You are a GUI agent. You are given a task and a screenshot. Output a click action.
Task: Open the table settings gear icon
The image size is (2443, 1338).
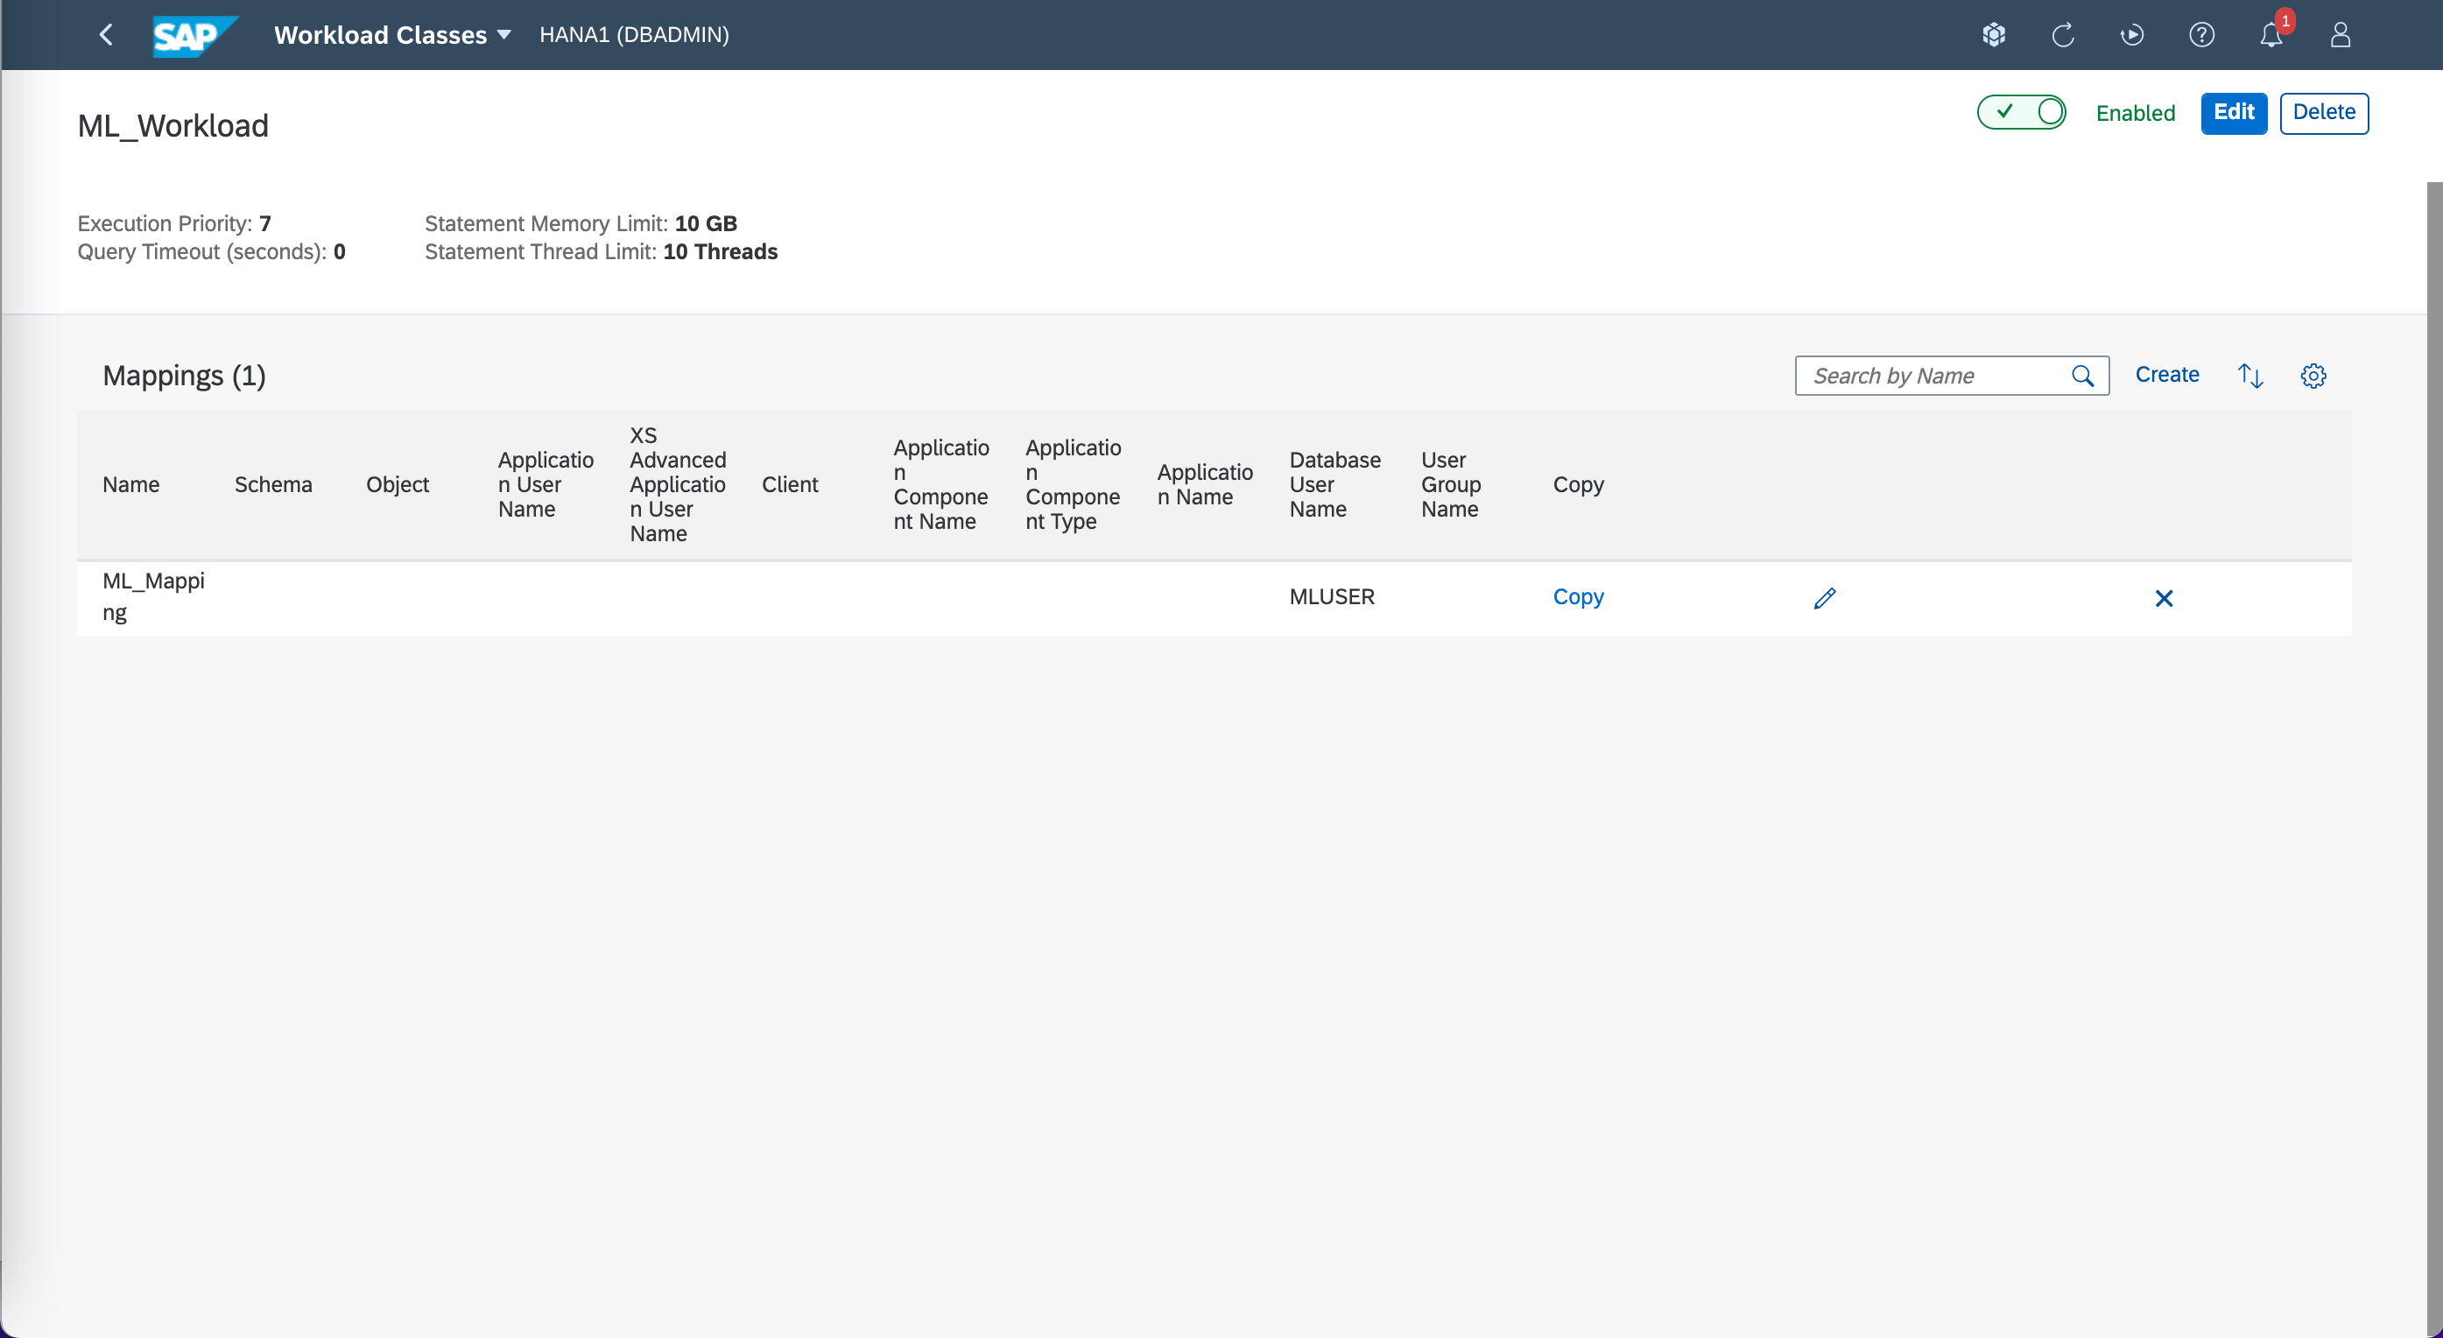point(2313,376)
